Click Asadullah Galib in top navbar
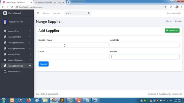This screenshot has width=184, height=103. 174,13
